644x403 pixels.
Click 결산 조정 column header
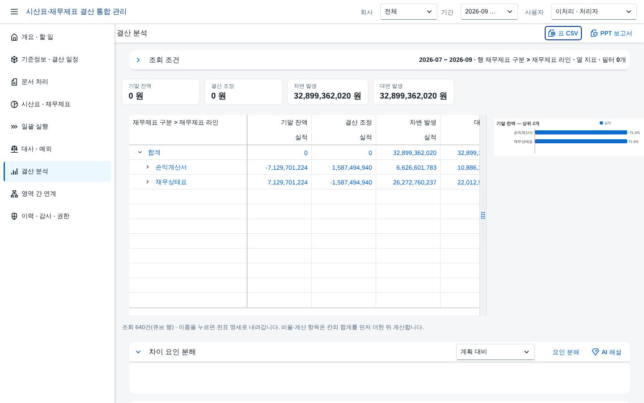pos(358,122)
